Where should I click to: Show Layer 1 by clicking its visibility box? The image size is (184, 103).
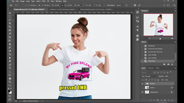tap(142, 88)
